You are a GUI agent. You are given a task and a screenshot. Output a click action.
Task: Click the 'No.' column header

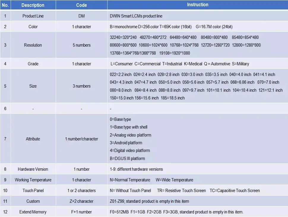(5, 5)
